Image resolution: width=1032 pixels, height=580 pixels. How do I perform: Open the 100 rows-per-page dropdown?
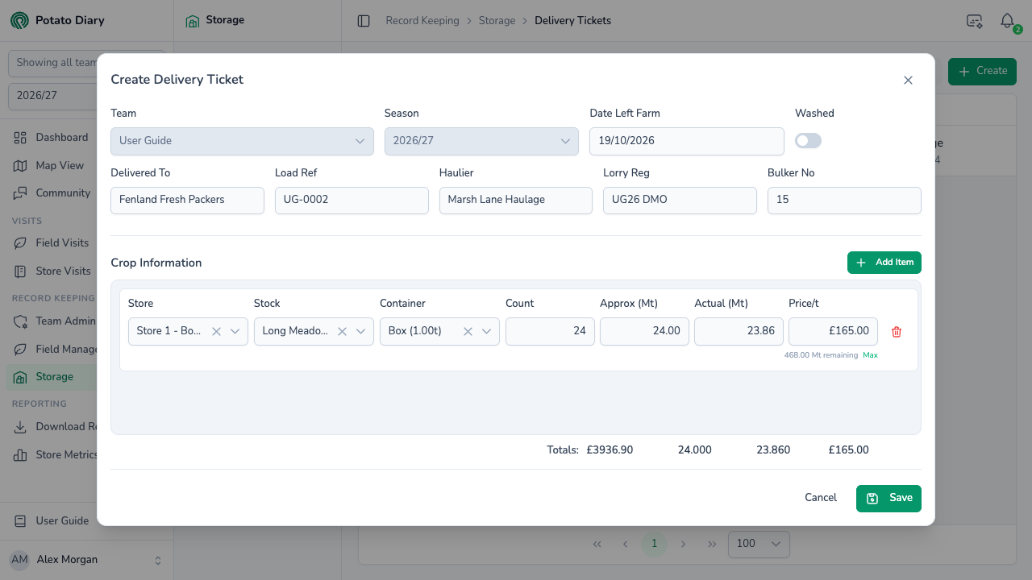pyautogui.click(x=759, y=544)
